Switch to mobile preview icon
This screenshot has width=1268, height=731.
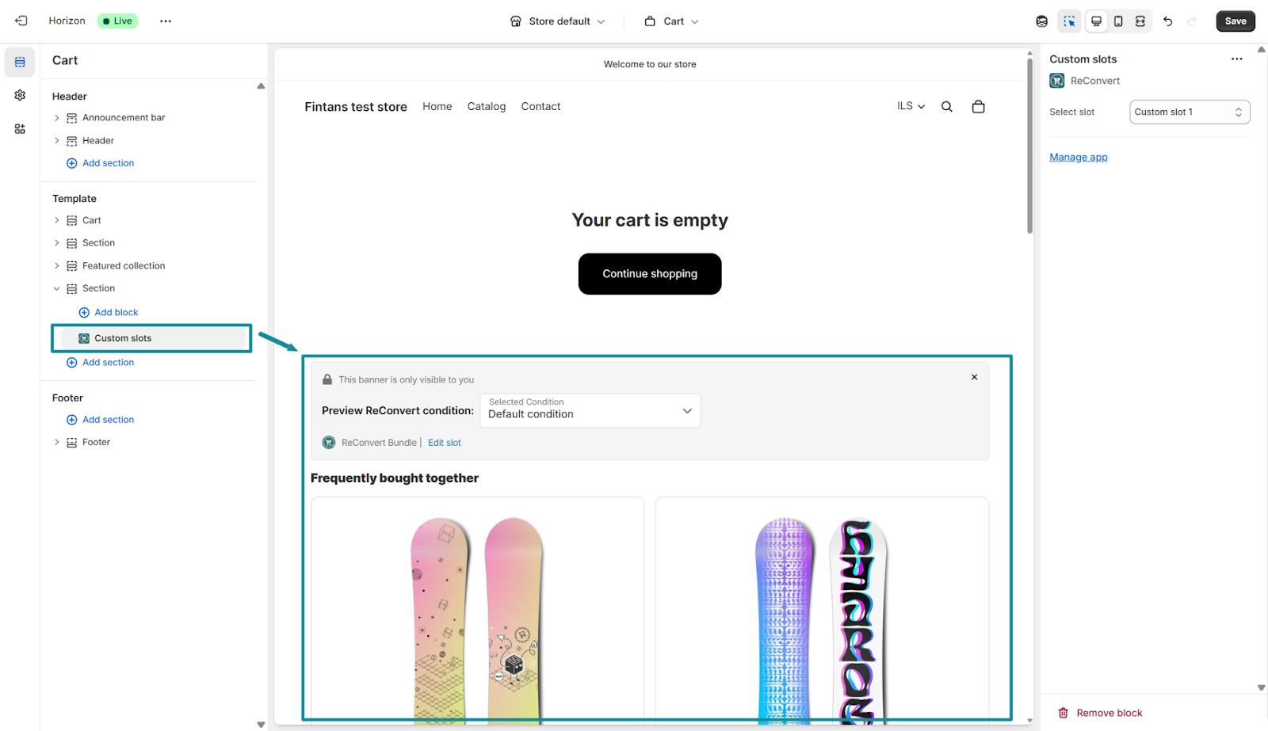click(x=1118, y=21)
